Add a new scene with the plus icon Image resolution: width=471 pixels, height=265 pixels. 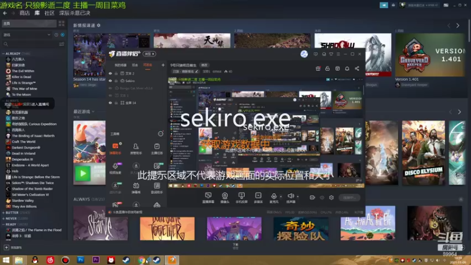(163, 65)
